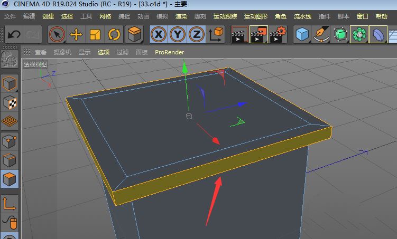Select the Pen spline tool
Screen dimensions: 397x239
tap(321, 34)
